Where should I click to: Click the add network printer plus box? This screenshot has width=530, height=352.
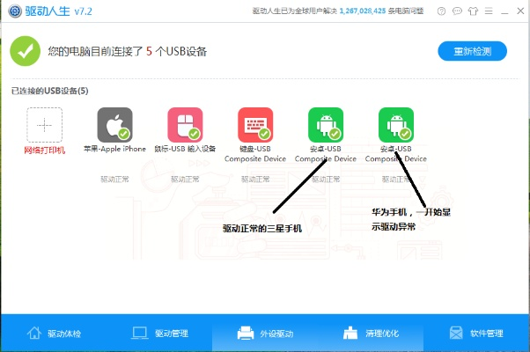44,125
